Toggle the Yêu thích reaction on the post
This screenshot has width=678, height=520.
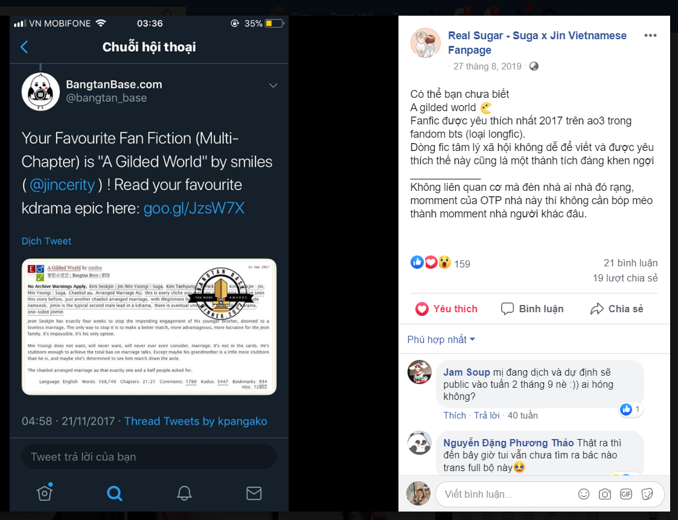tap(446, 309)
